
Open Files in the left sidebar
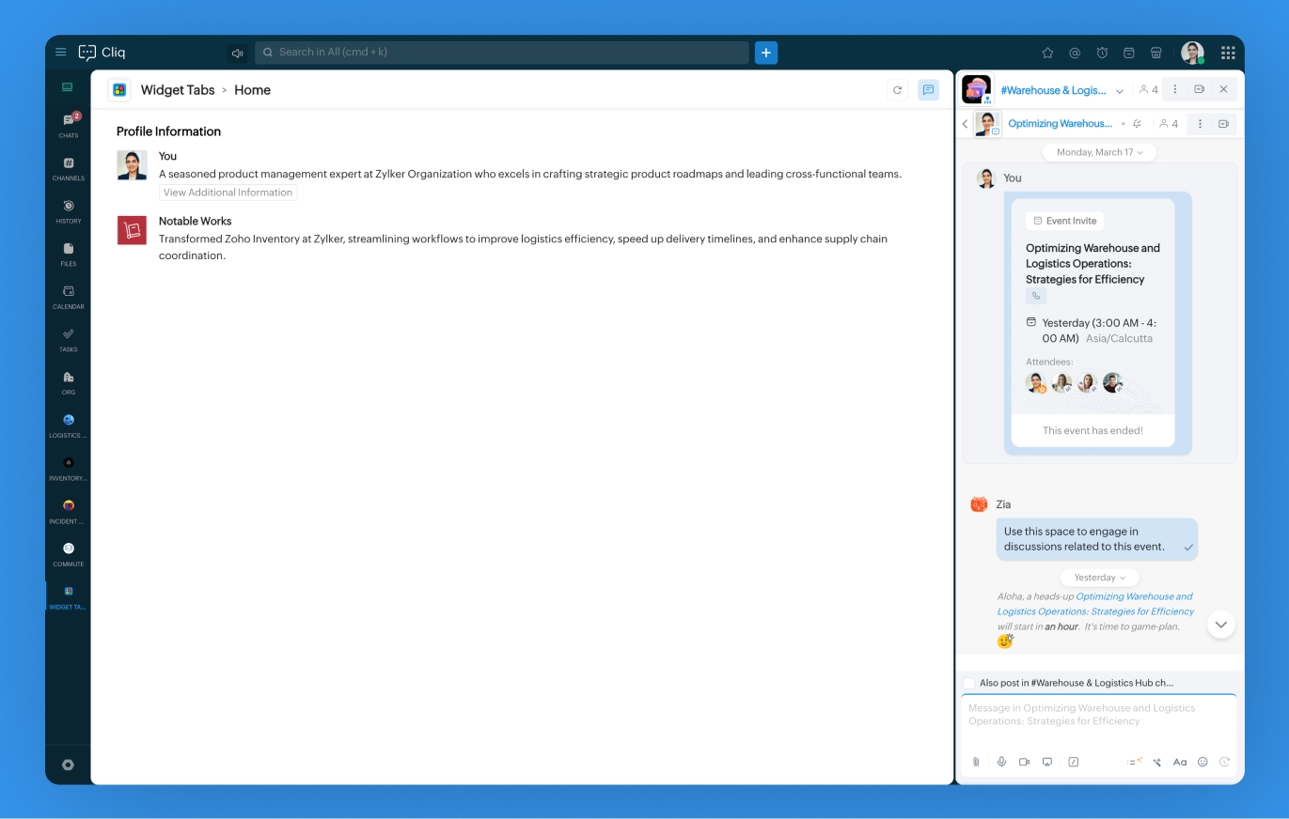pyautogui.click(x=69, y=254)
